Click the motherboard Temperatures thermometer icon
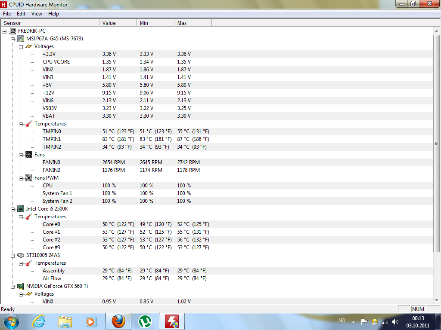Screen dimensions: 441x330 pos(29,124)
